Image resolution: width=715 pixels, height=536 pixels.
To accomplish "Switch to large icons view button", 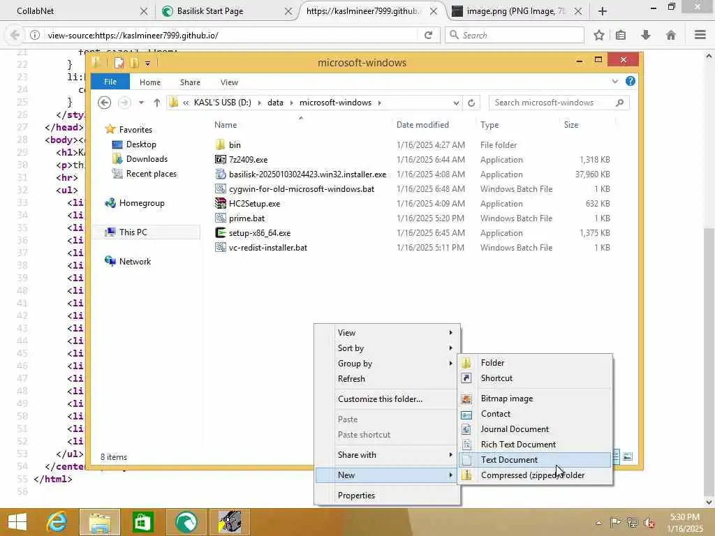I will click(x=628, y=456).
